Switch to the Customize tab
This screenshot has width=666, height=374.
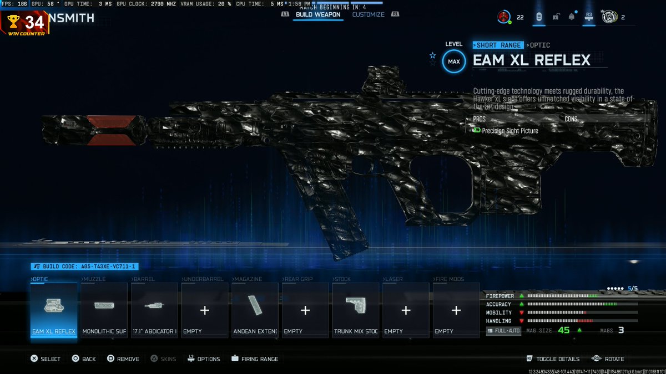coord(369,14)
